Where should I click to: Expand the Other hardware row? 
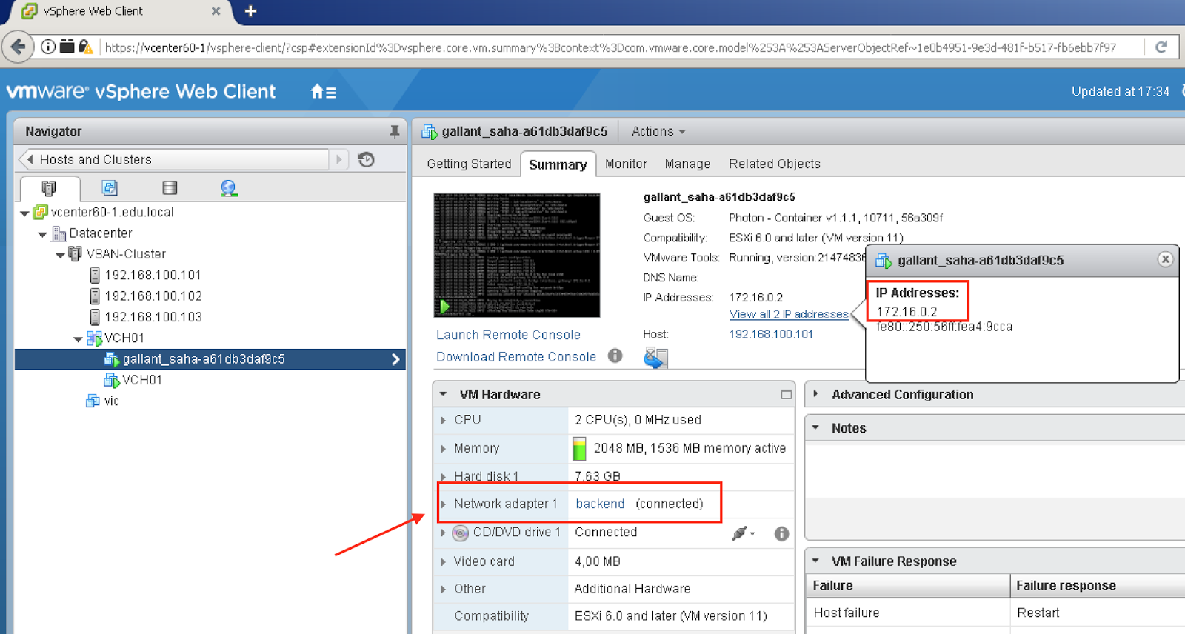coord(444,589)
